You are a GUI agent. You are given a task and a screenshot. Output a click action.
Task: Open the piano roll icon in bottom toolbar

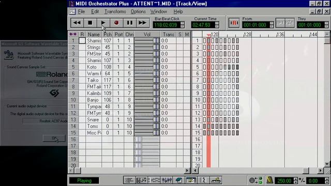click(141, 180)
